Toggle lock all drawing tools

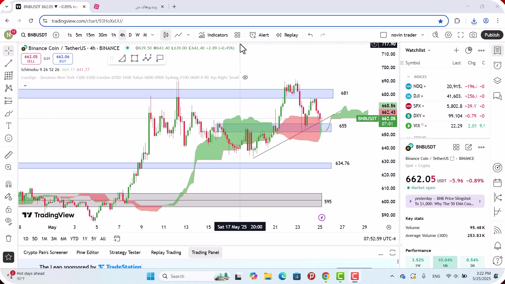9,209
